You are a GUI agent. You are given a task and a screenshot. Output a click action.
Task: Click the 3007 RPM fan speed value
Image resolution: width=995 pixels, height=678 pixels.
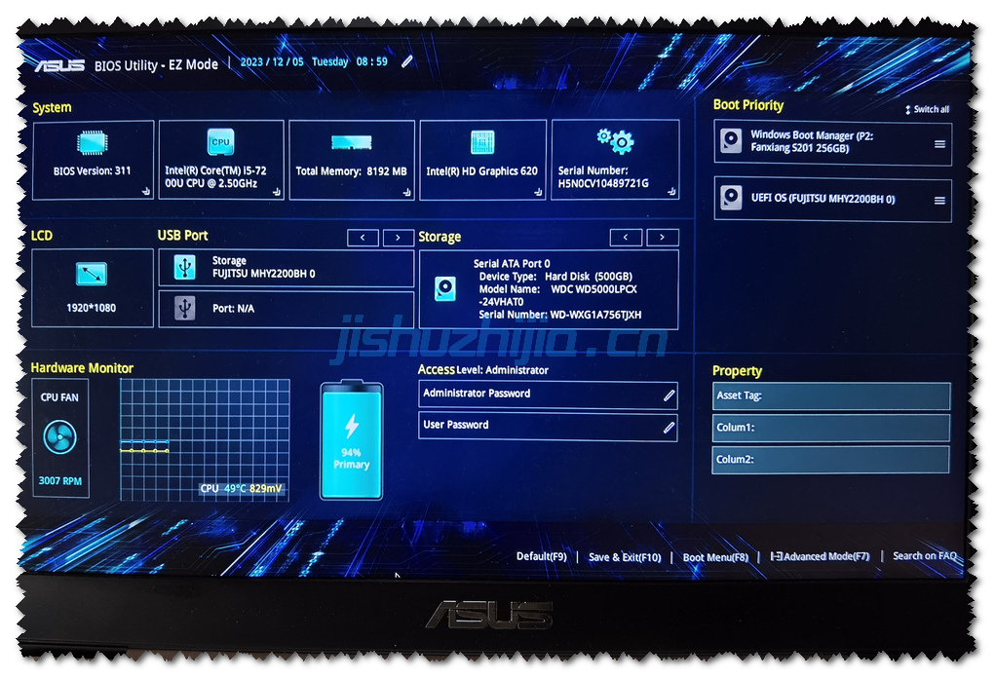(x=60, y=481)
